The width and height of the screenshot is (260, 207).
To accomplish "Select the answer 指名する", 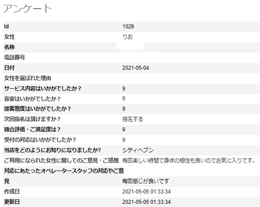I will coord(133,119).
